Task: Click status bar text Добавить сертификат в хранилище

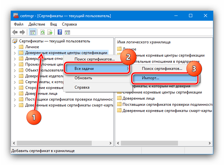Action: pyautogui.click(x=43, y=151)
